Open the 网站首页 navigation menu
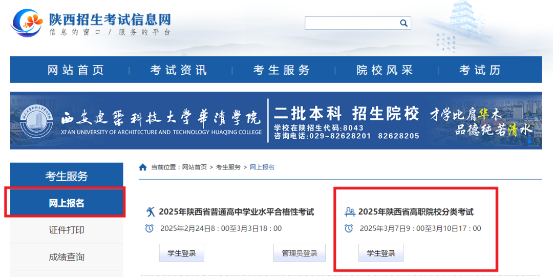This screenshot has width=553, height=277. coord(76,70)
